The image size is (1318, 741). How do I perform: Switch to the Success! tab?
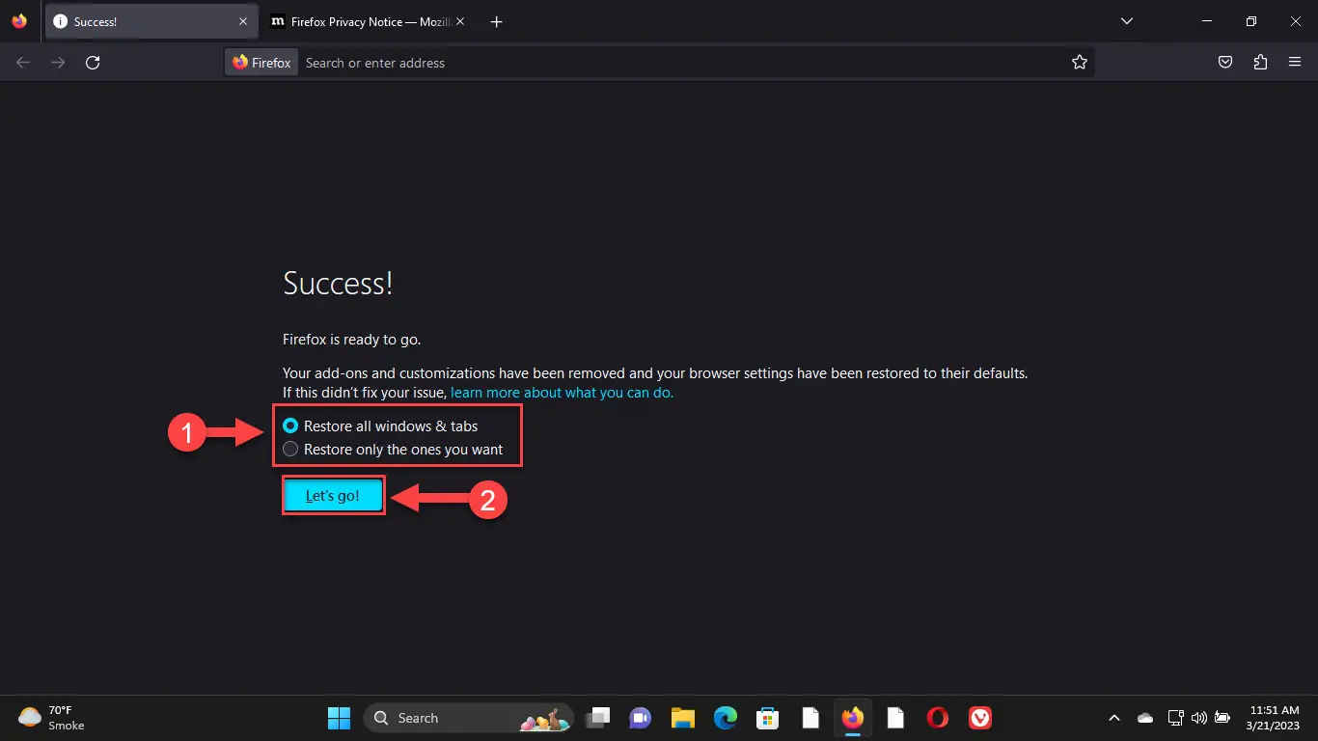point(151,21)
